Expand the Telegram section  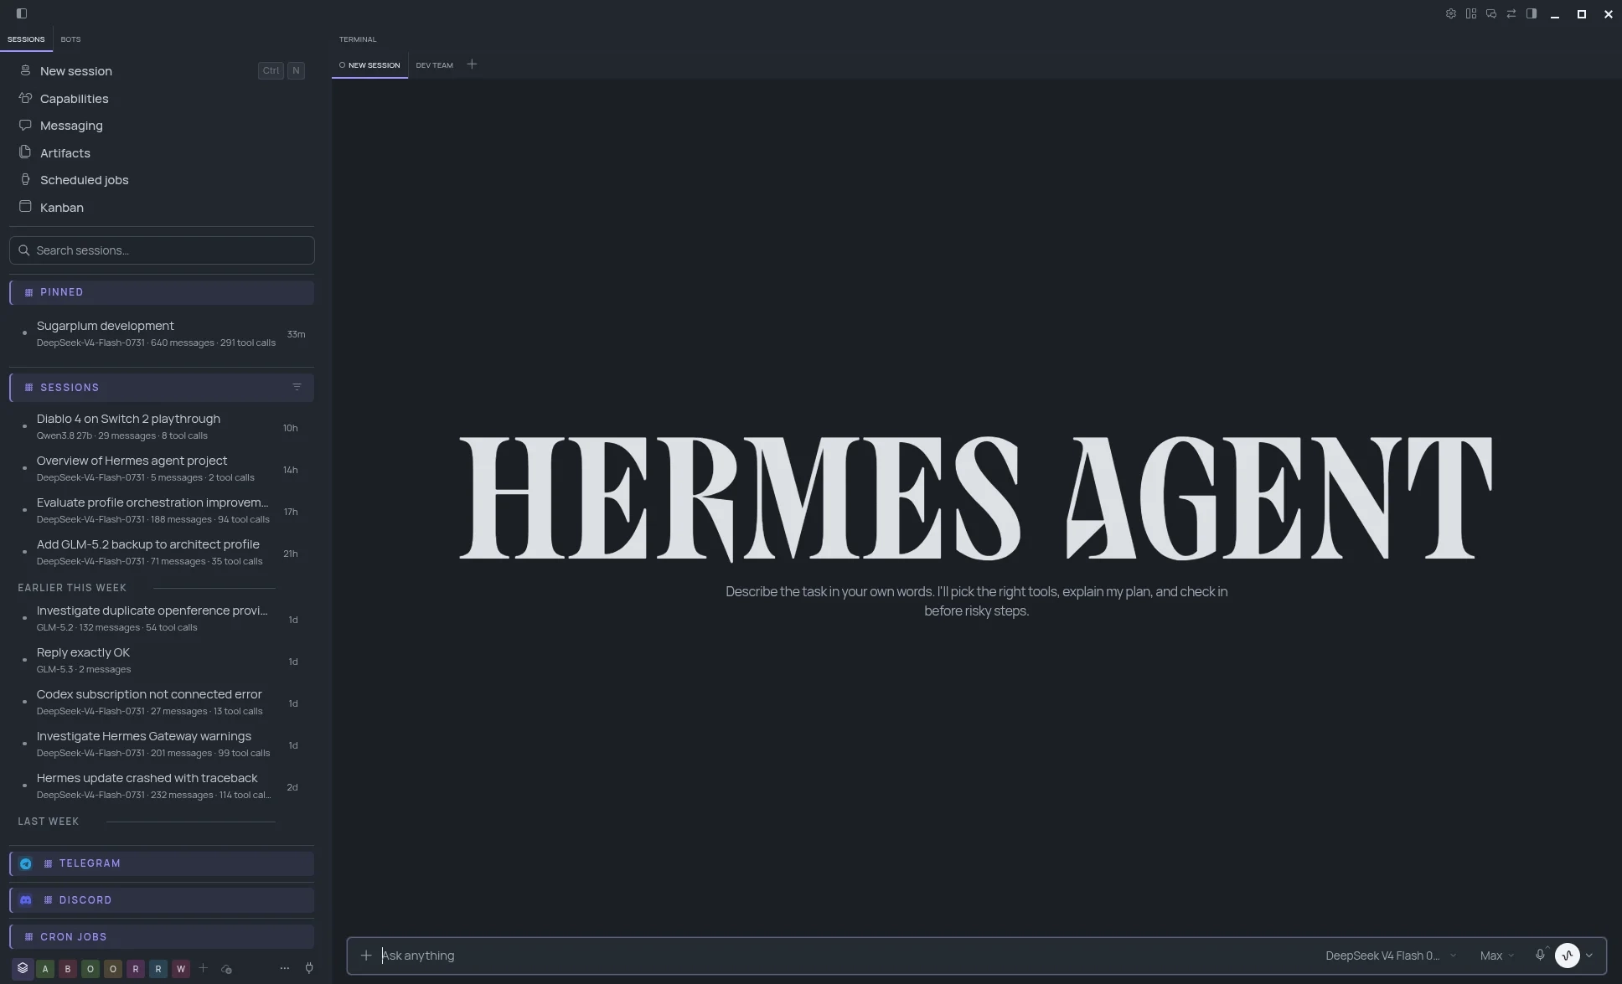pyautogui.click(x=162, y=863)
